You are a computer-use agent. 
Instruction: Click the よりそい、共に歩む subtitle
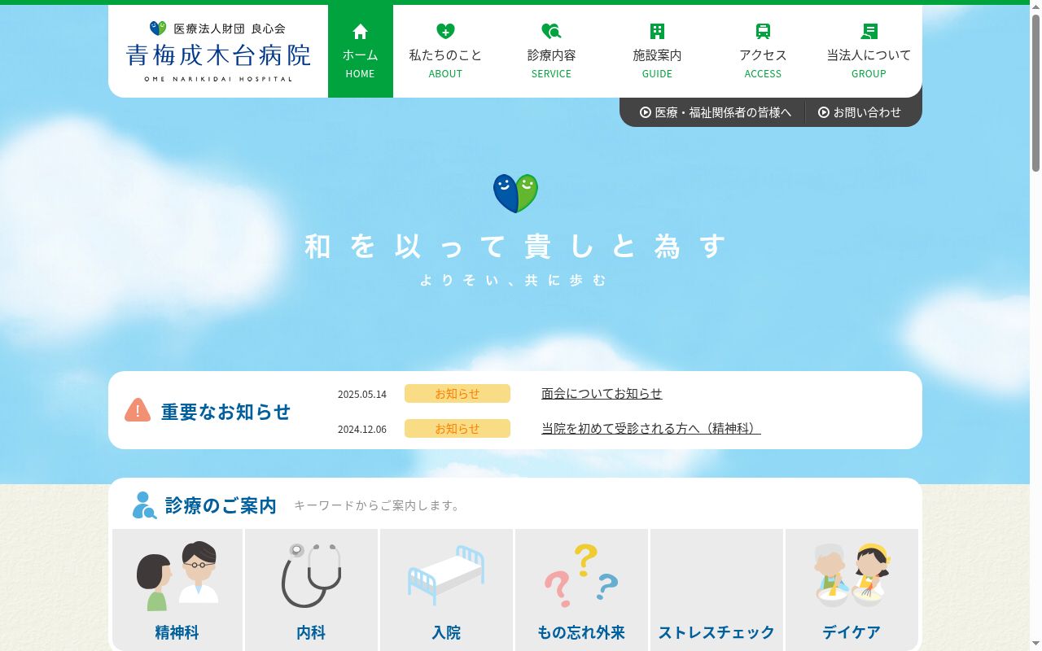click(x=514, y=280)
